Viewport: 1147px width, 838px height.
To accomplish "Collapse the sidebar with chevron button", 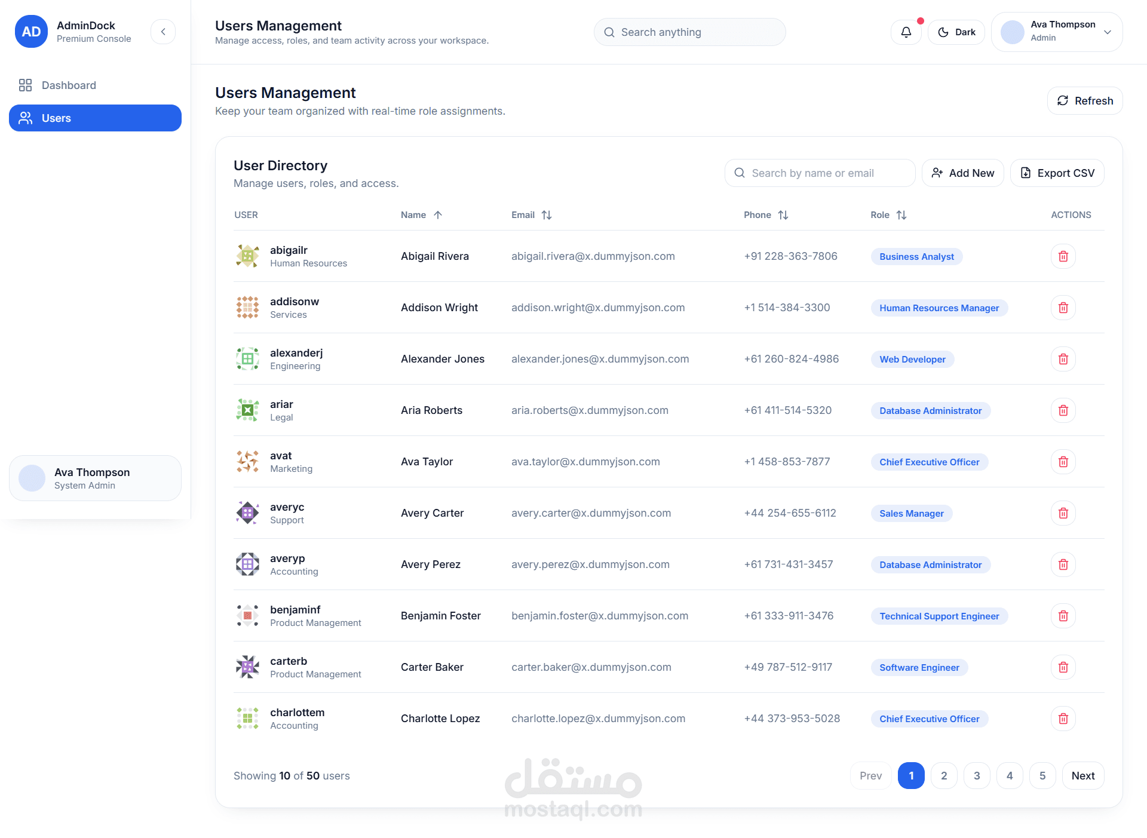I will click(163, 32).
